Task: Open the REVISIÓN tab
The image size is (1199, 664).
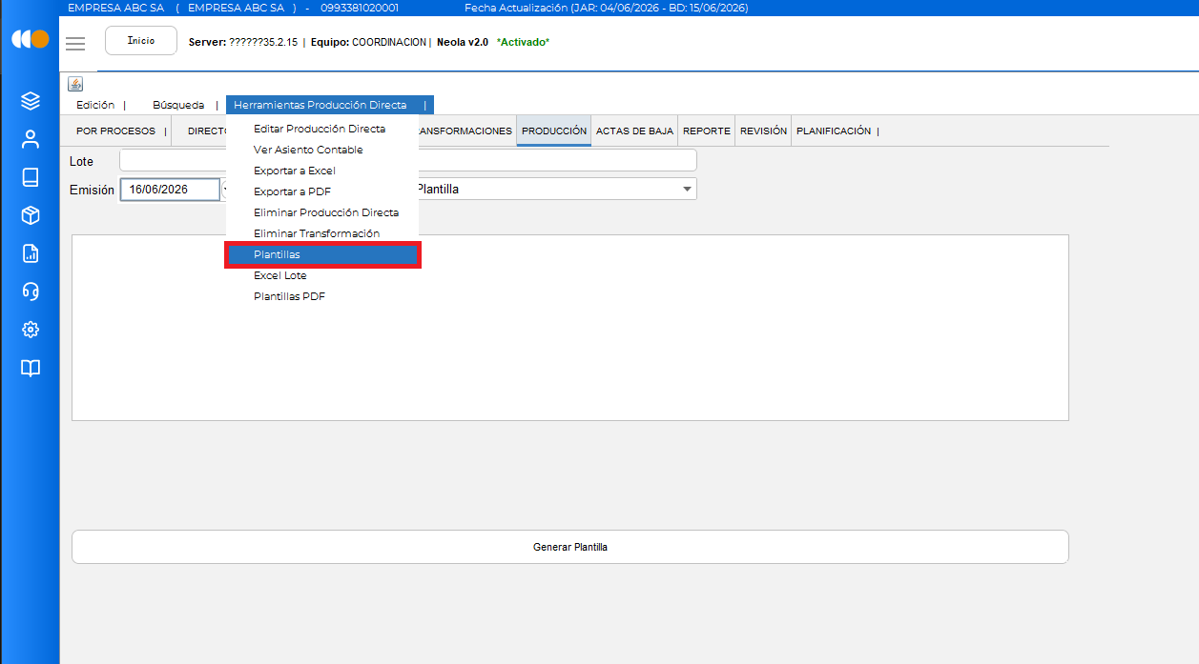Action: point(763,131)
